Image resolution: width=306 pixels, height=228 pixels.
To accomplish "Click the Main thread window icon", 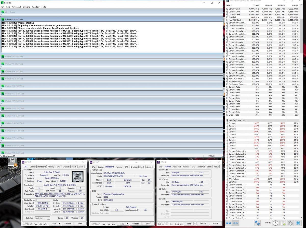I will [3, 12].
